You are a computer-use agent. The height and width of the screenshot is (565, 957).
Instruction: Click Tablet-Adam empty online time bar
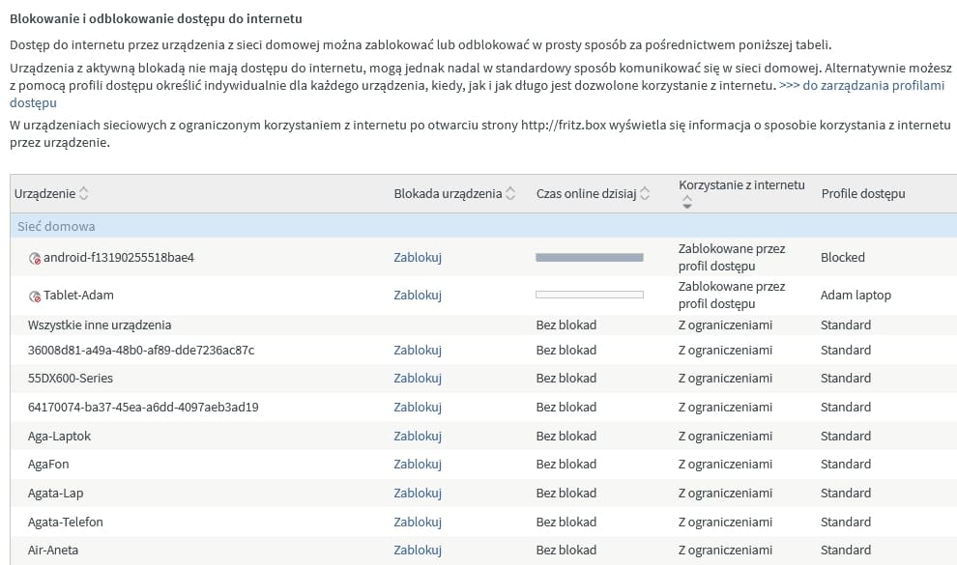pyautogui.click(x=589, y=295)
